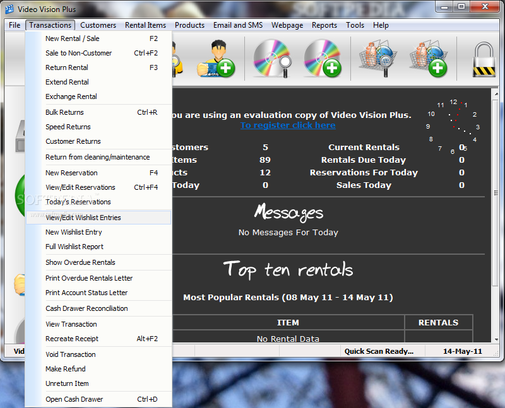Select Void Transaction

(98, 354)
